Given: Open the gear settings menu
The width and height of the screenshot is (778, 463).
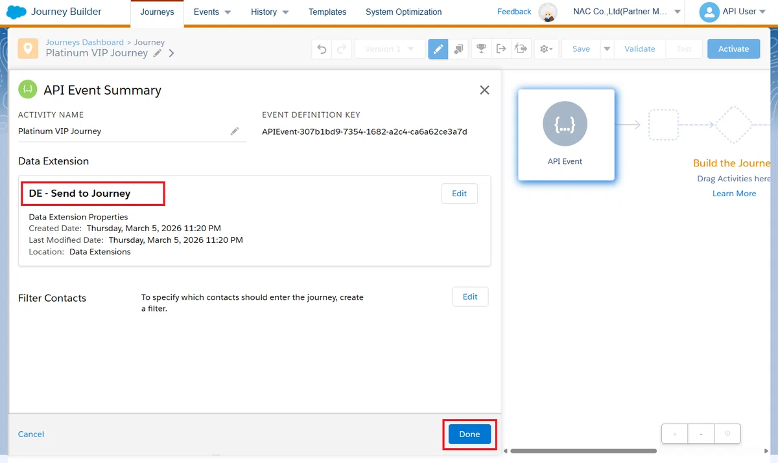Looking at the screenshot, I should click(x=546, y=49).
